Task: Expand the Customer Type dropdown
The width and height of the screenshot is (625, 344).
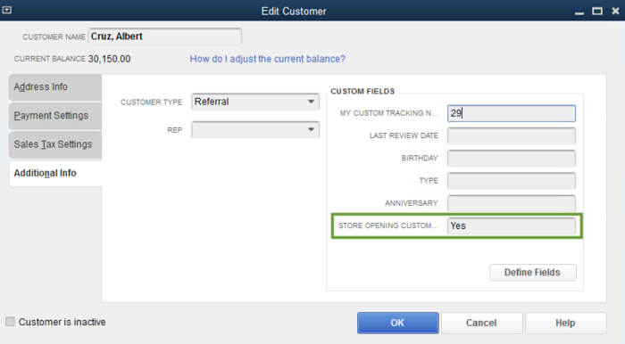Action: 312,102
